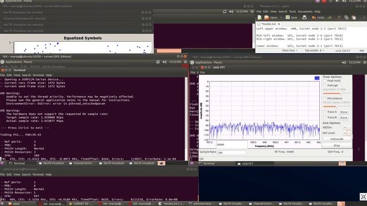Toggle the Trace B checkbox
Screen dimensions: 367x206
coord(325,117)
